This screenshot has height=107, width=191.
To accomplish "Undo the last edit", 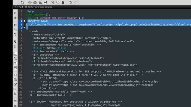I will coord(70,2).
